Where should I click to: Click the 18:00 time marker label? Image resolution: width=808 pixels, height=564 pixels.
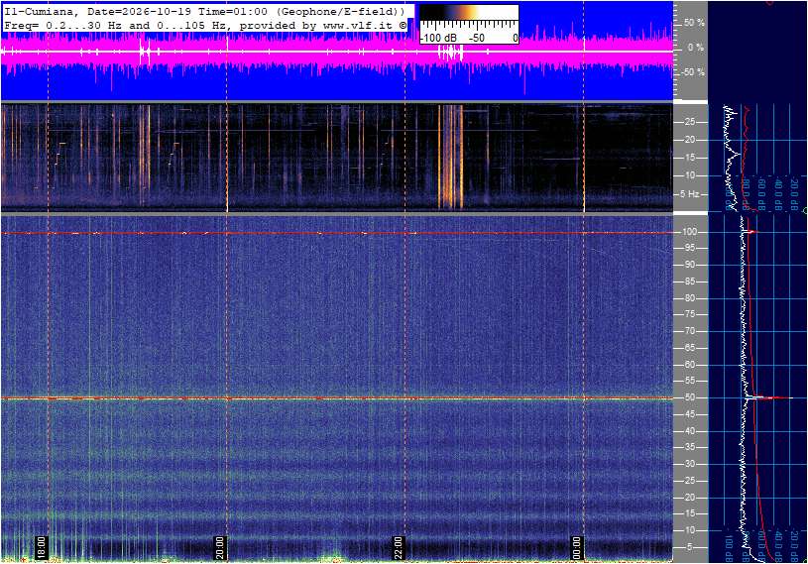coord(42,547)
